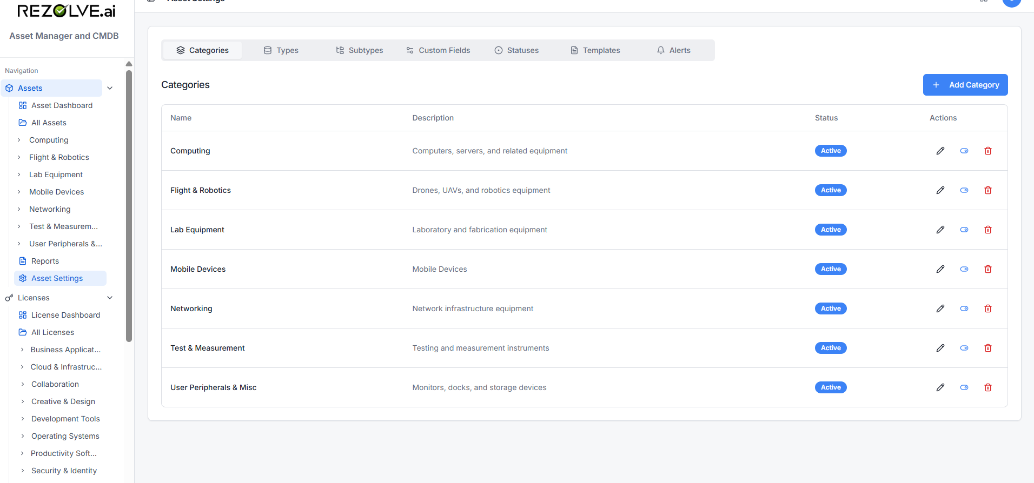
Task: Delete the Flight & Robotics category
Action: click(988, 190)
